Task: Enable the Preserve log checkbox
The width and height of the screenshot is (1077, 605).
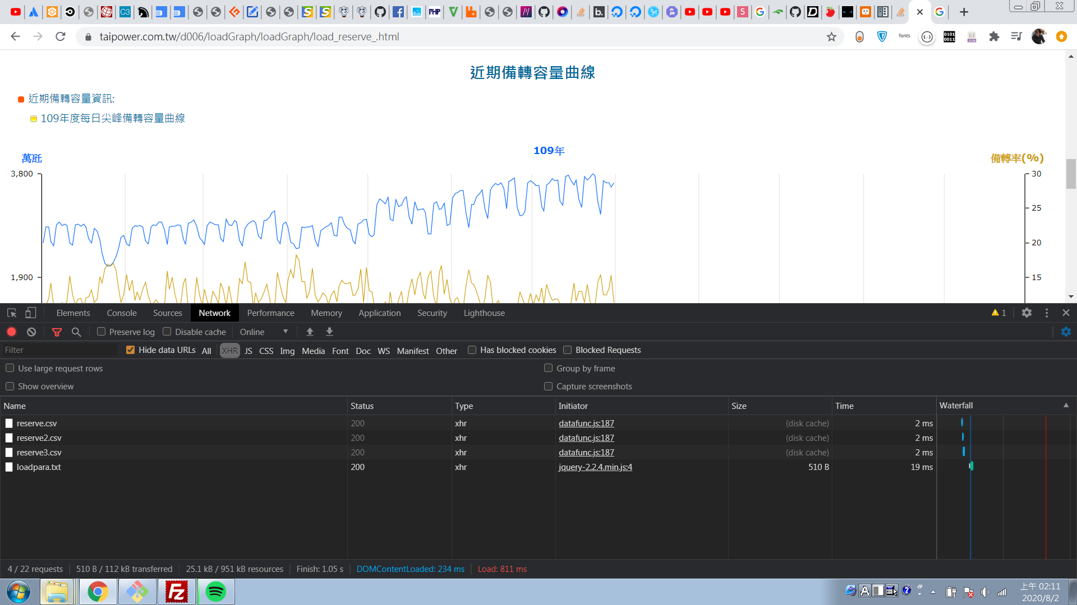Action: 102,332
